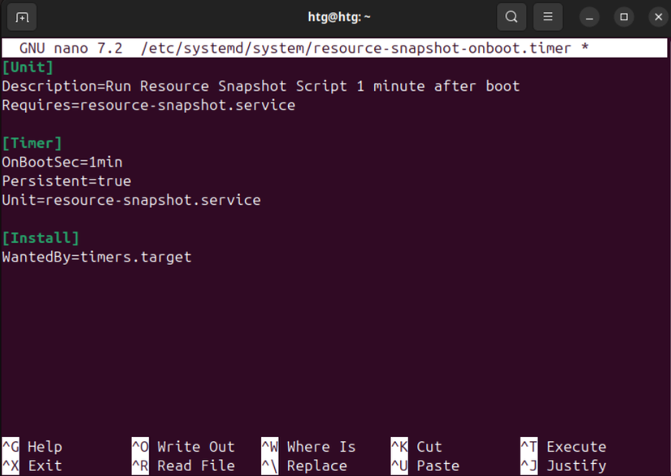Close the terminal window
671x476 pixels.
658,16
